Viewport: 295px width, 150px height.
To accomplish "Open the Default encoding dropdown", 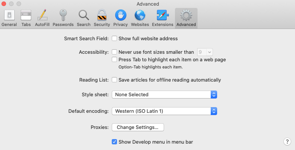I will tap(164, 111).
